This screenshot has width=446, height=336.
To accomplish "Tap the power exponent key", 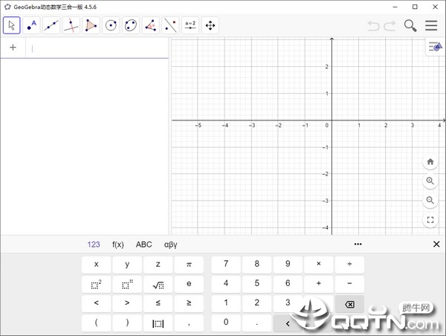I will (127, 284).
